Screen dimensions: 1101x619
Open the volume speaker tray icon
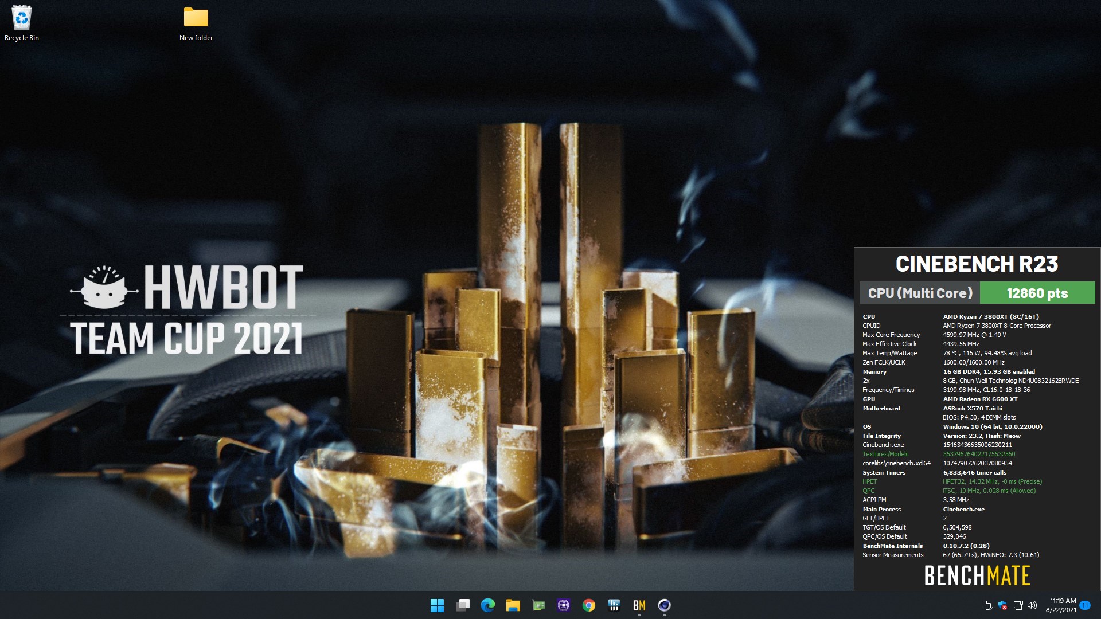tap(1032, 605)
